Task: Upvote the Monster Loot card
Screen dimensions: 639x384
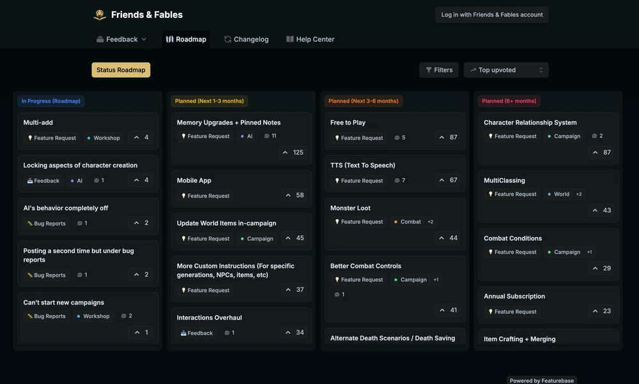Action: click(x=448, y=238)
